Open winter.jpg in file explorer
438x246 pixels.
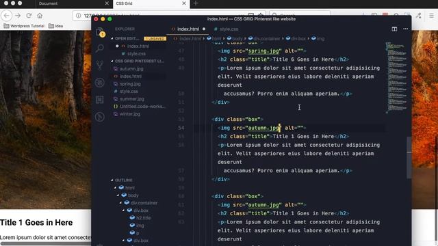(x=130, y=114)
